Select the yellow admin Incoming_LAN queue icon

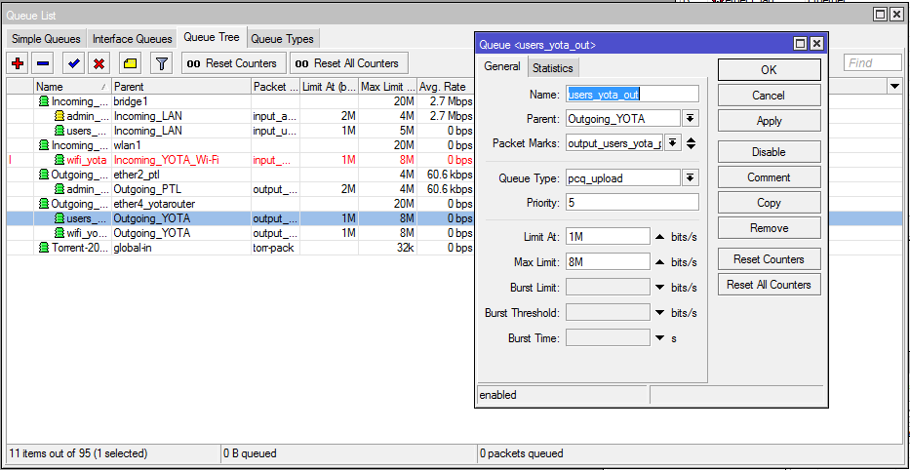[59, 116]
